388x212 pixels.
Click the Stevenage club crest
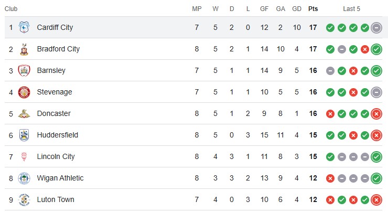24,92
